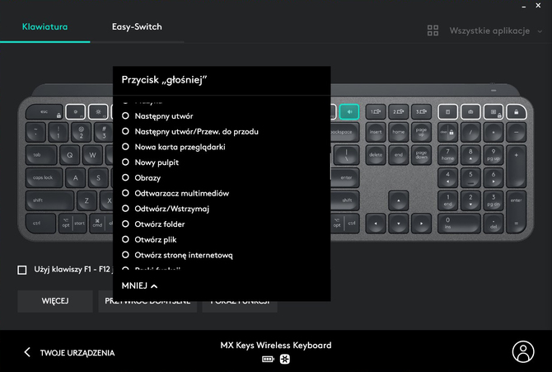Viewport: 552px width, 372px height.
Task: Click the user account profile icon
Action: point(523,351)
